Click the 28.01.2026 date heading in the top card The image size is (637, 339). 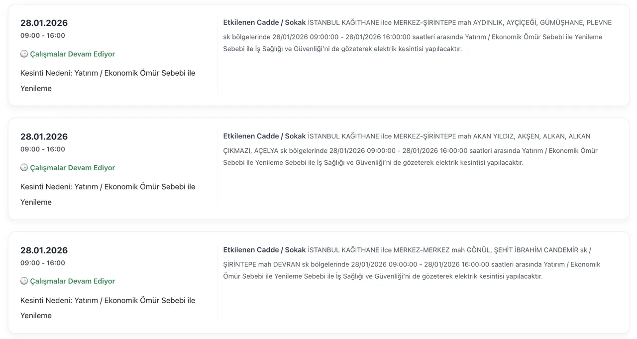tap(44, 23)
